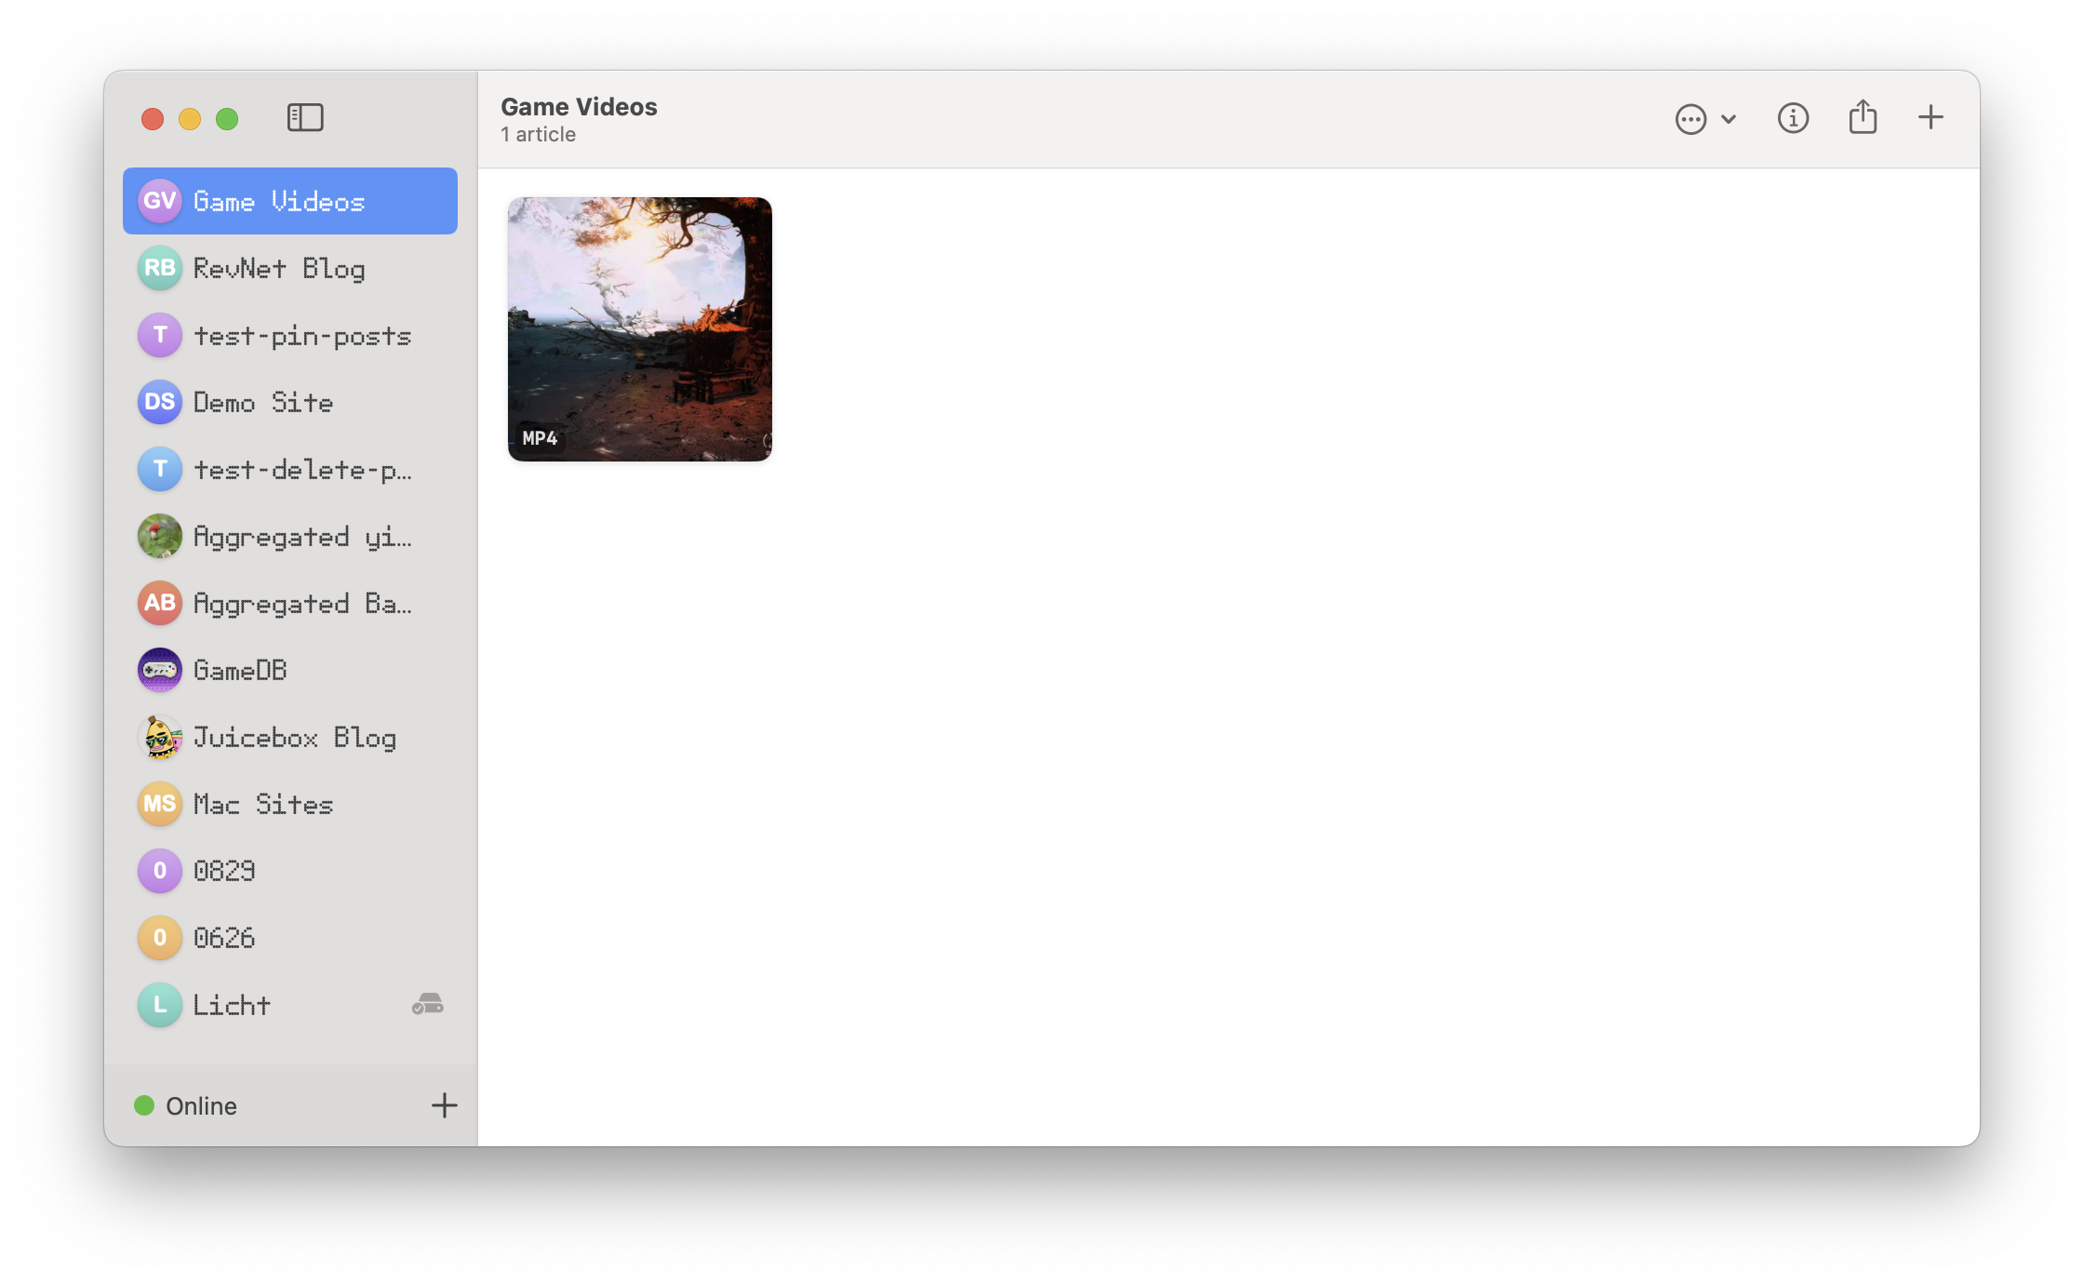This screenshot has width=2084, height=1284.
Task: Open the MP4 video article thumbnail
Action: [x=640, y=329]
